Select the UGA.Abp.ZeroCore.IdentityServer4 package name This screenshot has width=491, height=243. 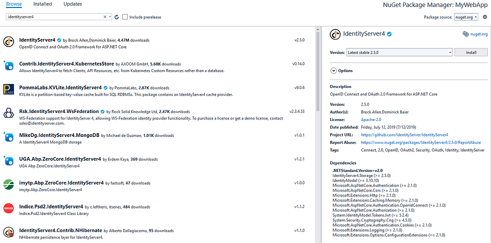(60, 159)
